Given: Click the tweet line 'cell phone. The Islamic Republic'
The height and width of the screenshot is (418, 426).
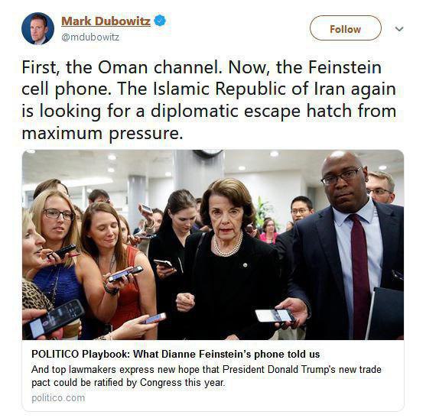Looking at the screenshot, I should (208, 89).
